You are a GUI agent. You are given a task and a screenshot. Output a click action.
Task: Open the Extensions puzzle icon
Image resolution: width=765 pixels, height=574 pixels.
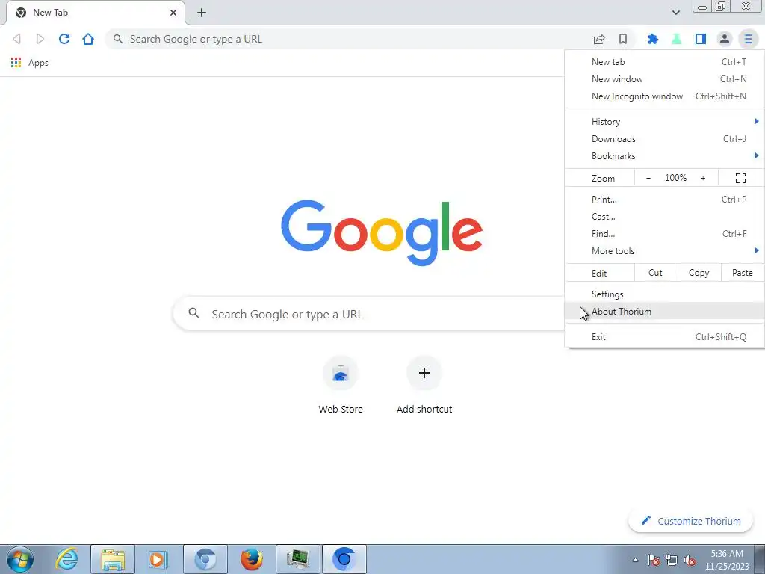click(653, 39)
